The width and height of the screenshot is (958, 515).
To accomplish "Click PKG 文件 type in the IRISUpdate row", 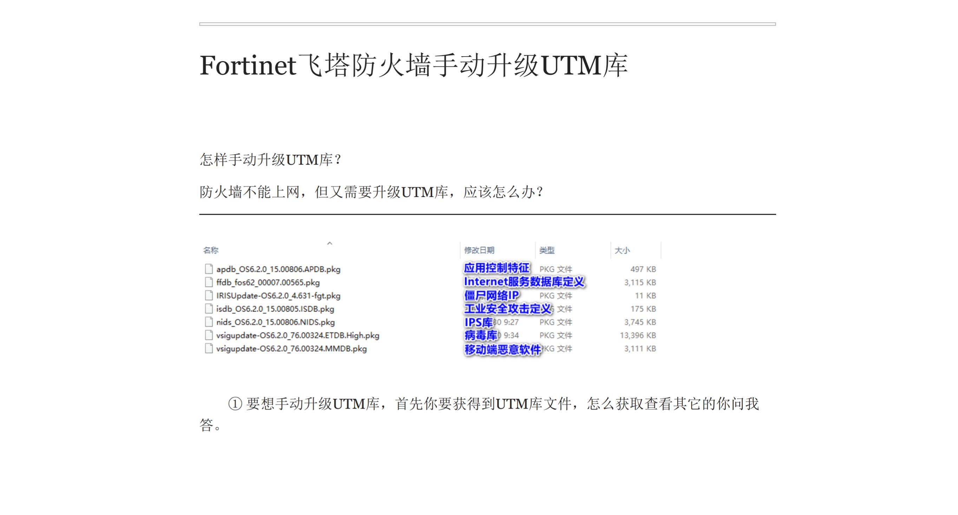I will tap(556, 296).
